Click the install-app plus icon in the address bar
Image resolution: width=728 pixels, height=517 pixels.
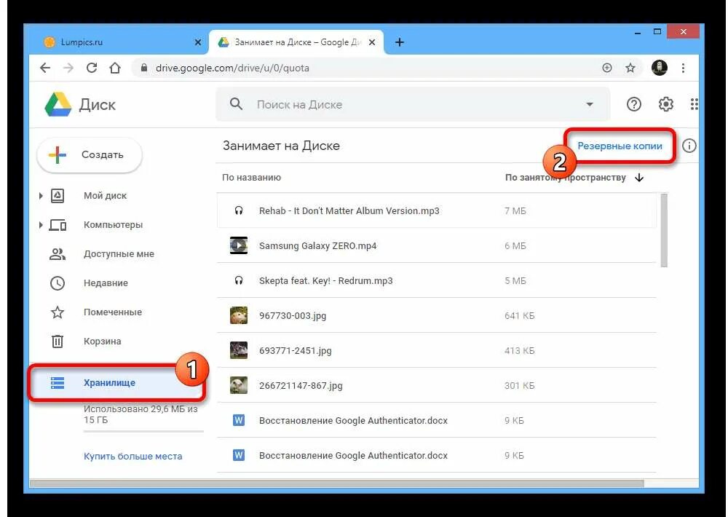click(x=607, y=68)
